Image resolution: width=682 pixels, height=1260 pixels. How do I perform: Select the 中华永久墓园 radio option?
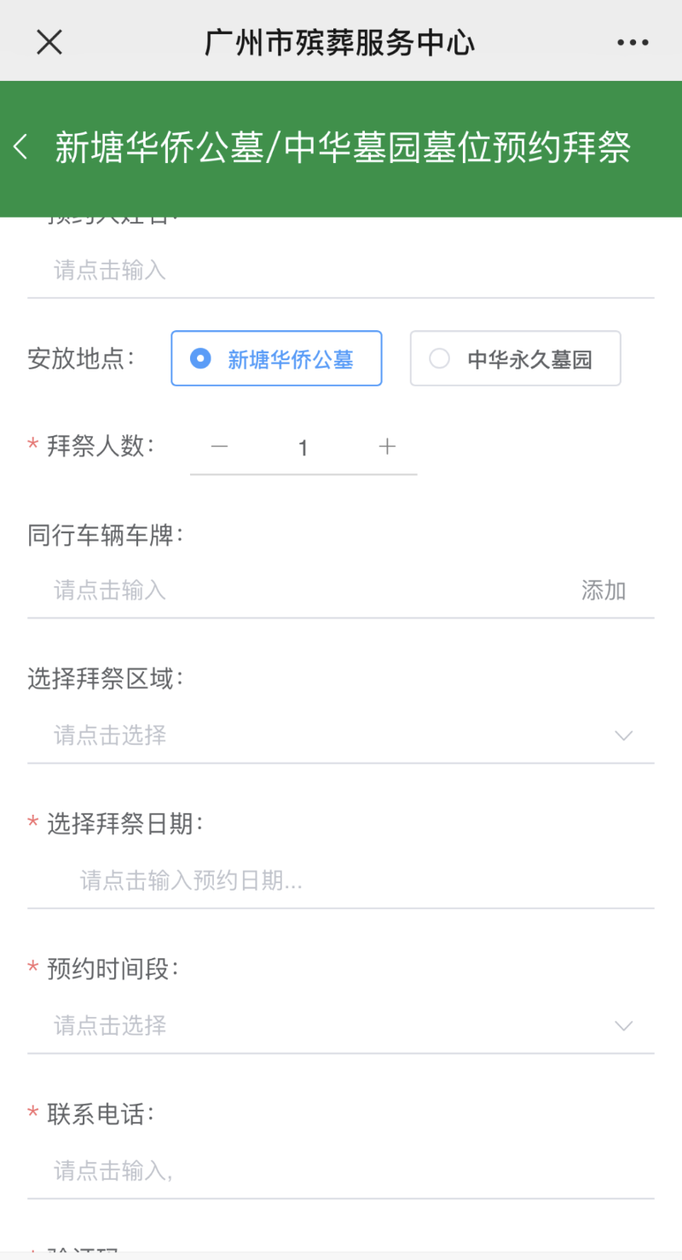(x=515, y=359)
